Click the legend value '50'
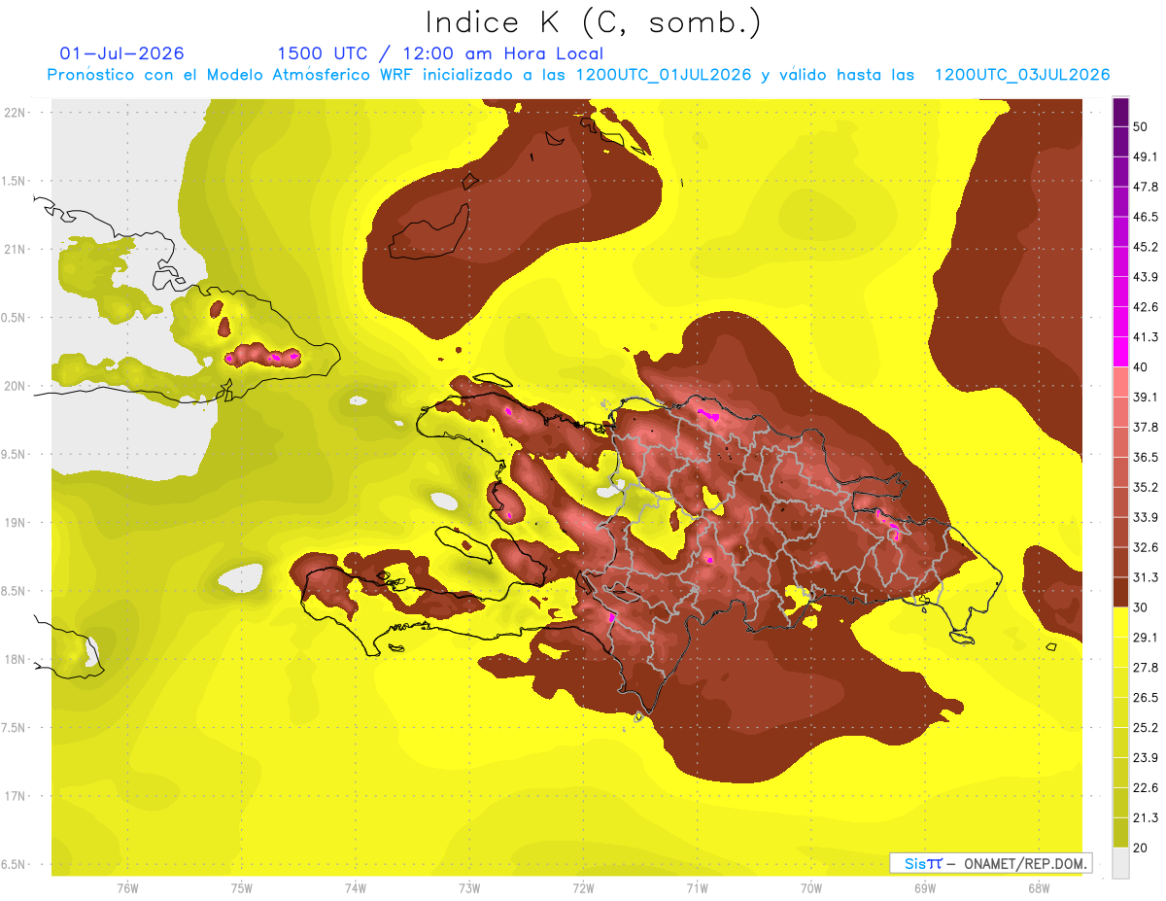 [x=1141, y=128]
